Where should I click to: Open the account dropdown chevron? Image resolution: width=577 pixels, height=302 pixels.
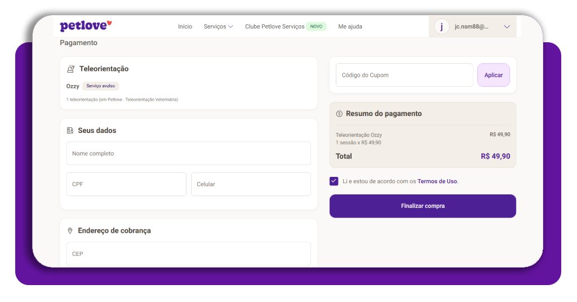507,26
